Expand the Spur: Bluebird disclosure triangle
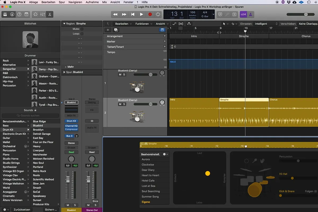Viewport: 318px width, 212px height. coord(64,72)
